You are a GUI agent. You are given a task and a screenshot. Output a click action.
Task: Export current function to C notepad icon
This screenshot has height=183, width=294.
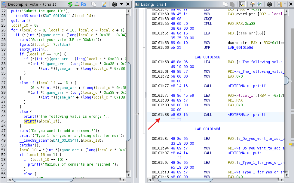pyautogui.click(x=104, y=4)
